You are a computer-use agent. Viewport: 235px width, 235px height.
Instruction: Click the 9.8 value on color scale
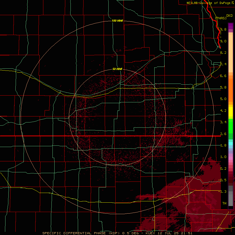(x=223, y=29)
